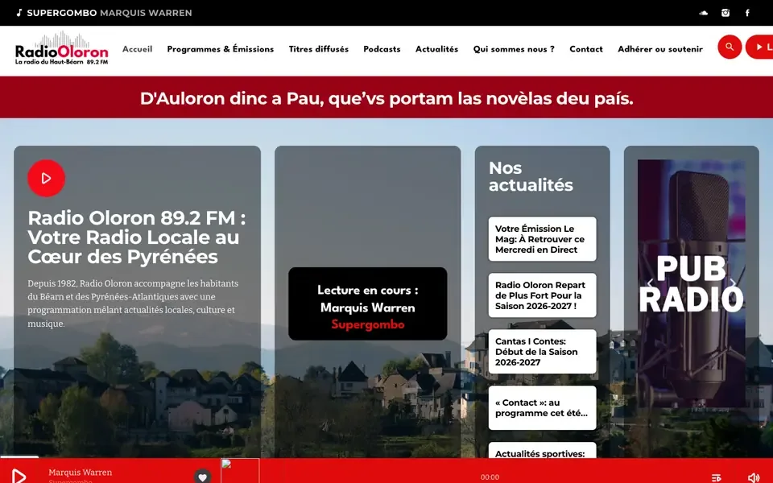
Task: Open the Contact menu item
Action: coord(586,49)
